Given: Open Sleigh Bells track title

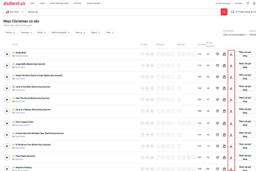Looking at the screenshot, I should click(x=21, y=53).
